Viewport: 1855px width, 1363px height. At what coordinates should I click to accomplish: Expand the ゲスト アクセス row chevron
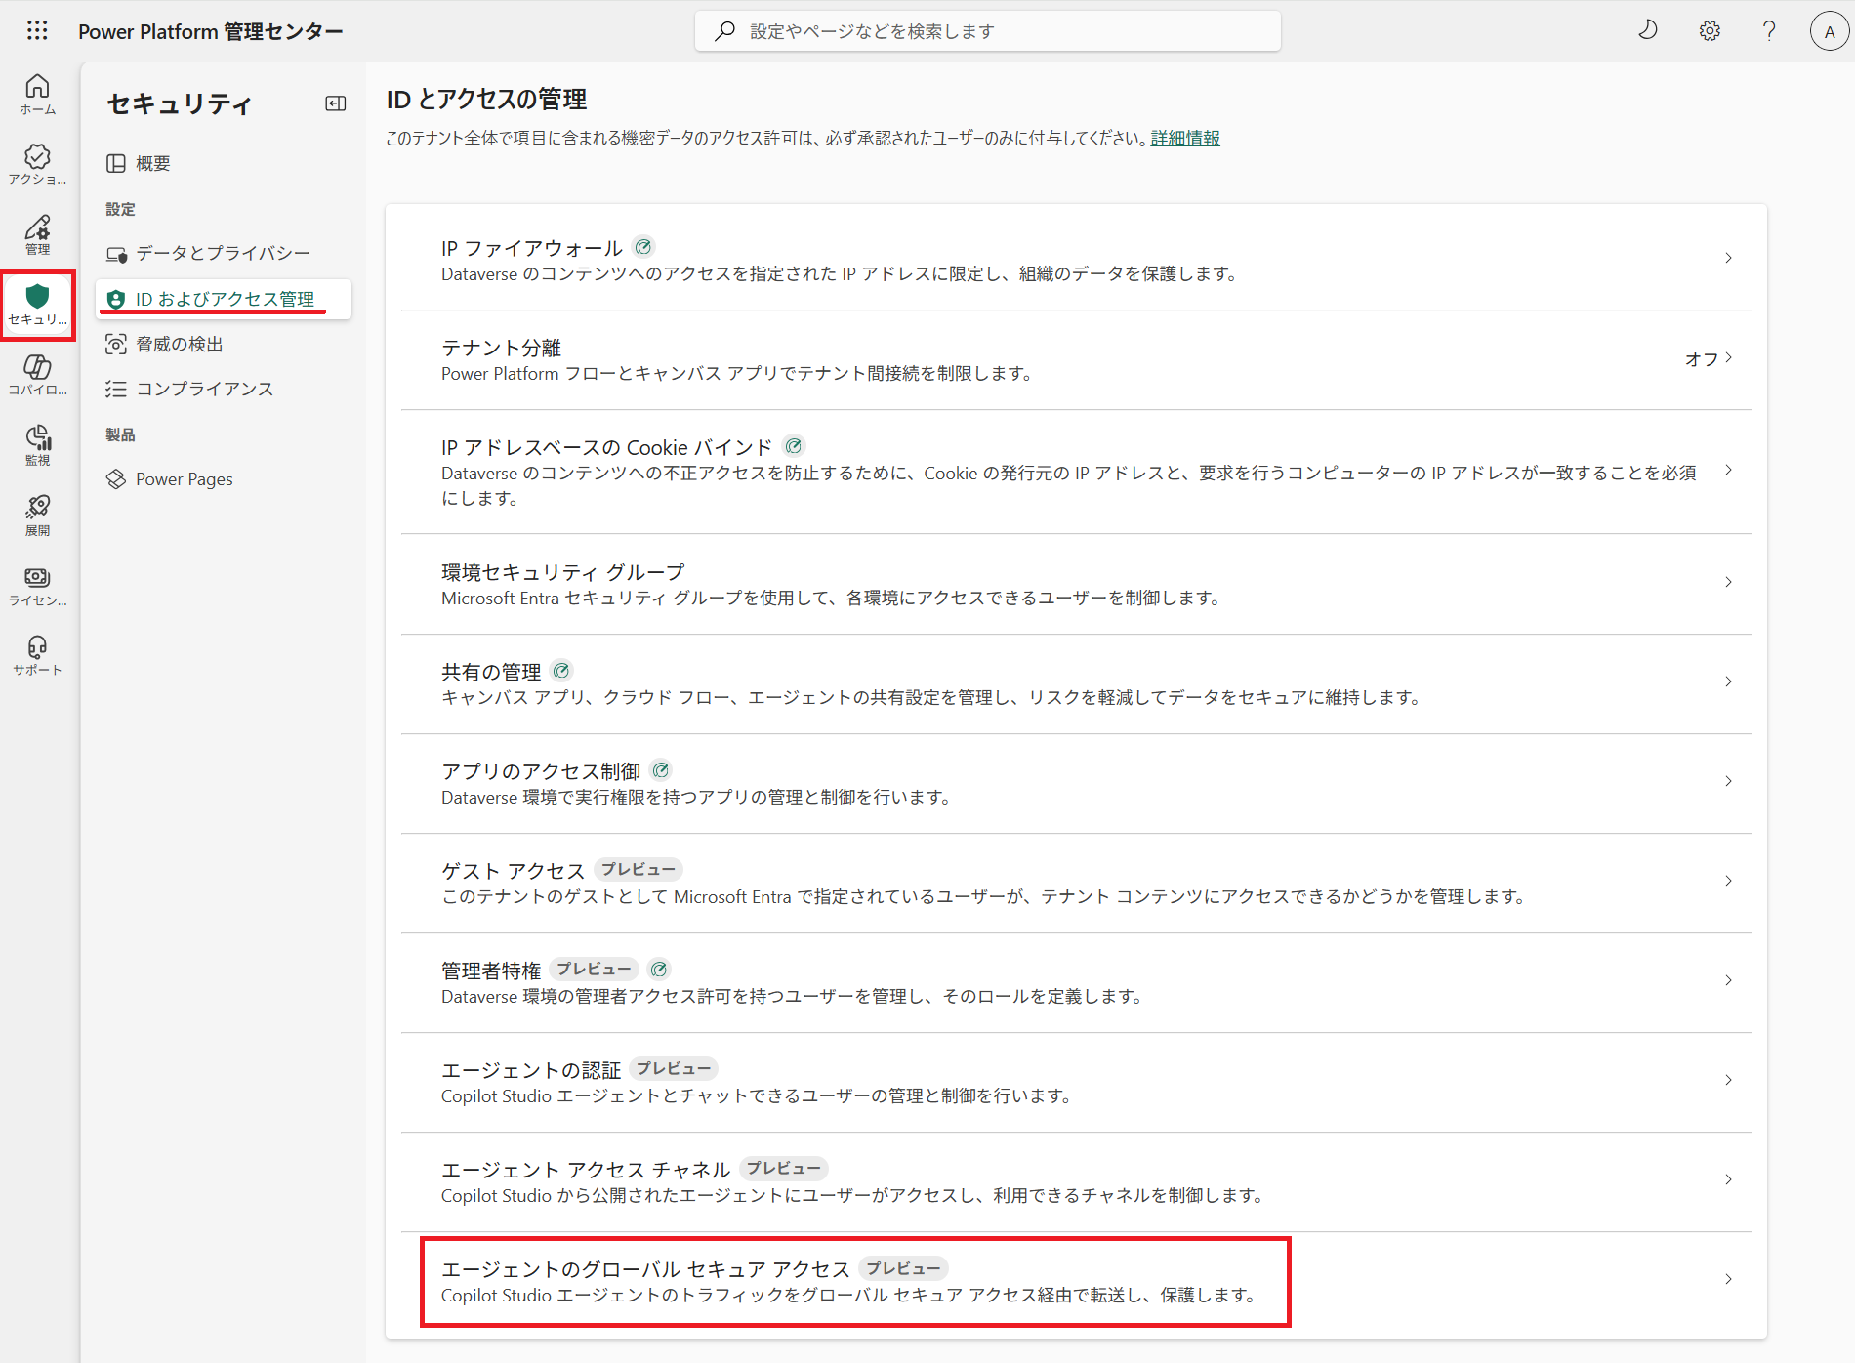click(x=1728, y=881)
